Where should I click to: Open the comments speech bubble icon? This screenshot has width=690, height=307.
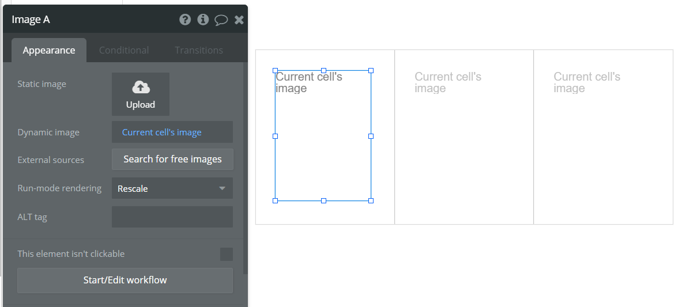coord(221,20)
